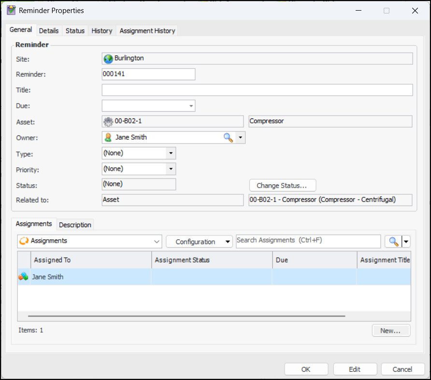
Task: Open the Description tab
Action: click(x=75, y=225)
